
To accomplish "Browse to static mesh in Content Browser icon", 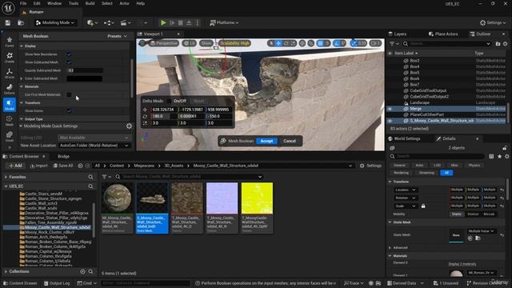I will click(x=478, y=238).
